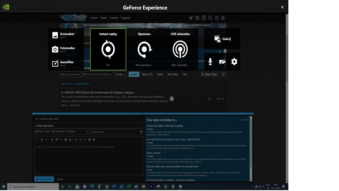Open the composer category selector dropdown

(62, 131)
